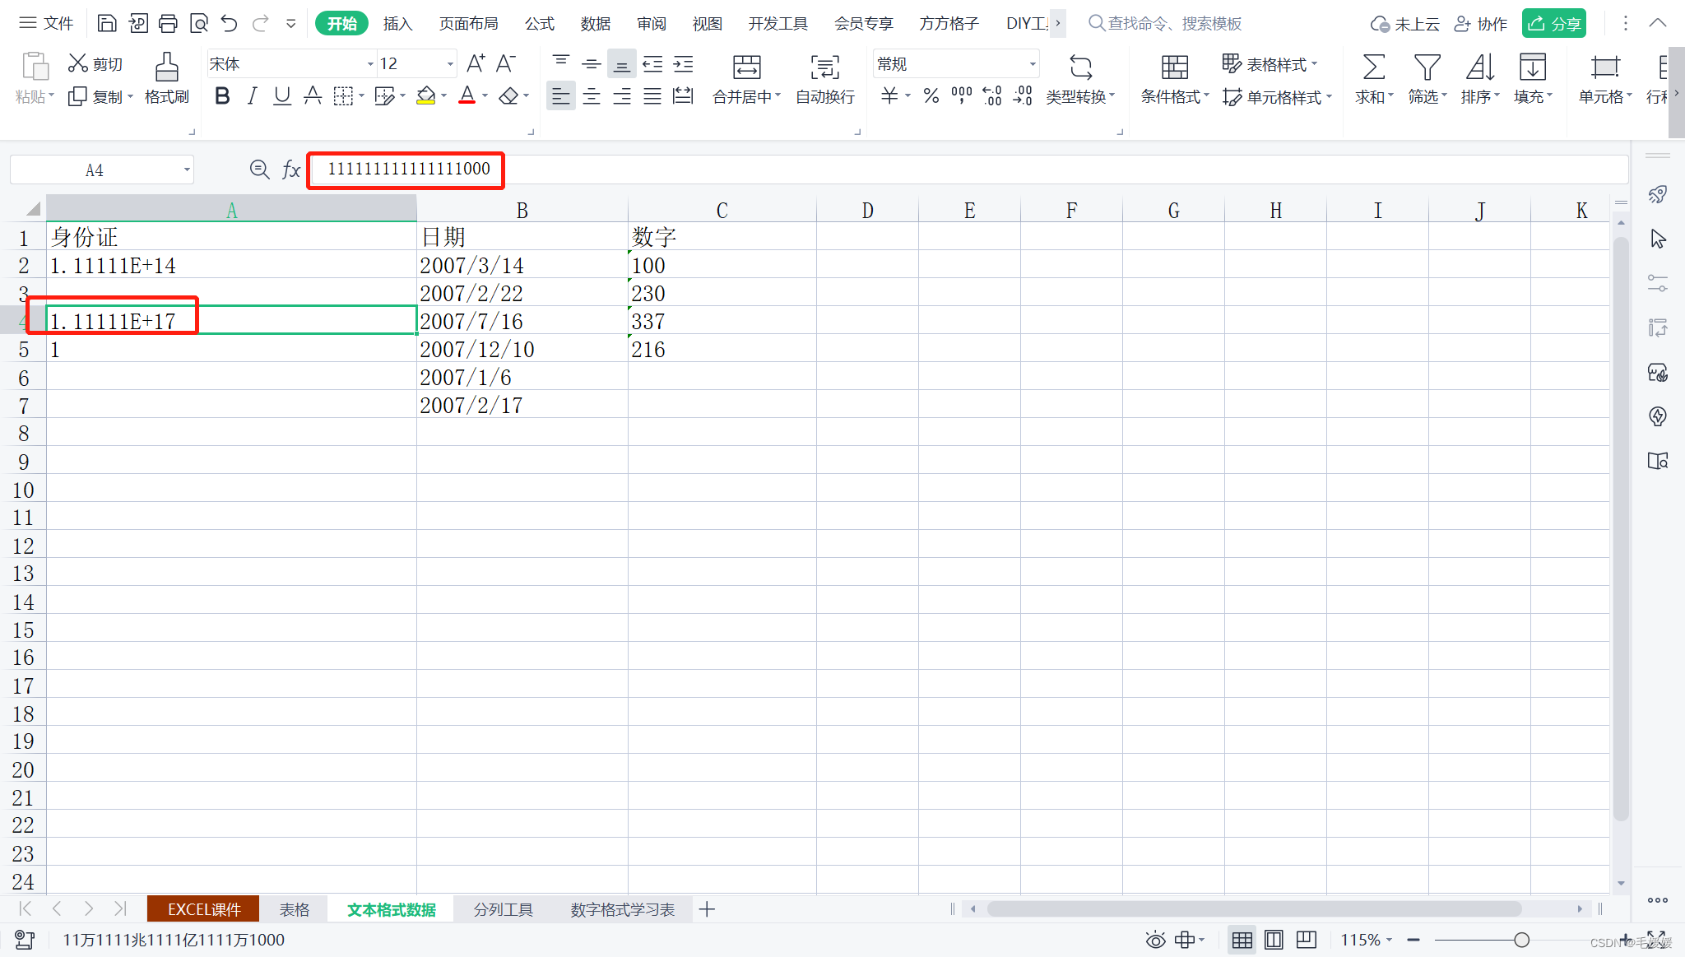
Task: Click the Merge and Center (合并居中) icon
Action: point(746,67)
